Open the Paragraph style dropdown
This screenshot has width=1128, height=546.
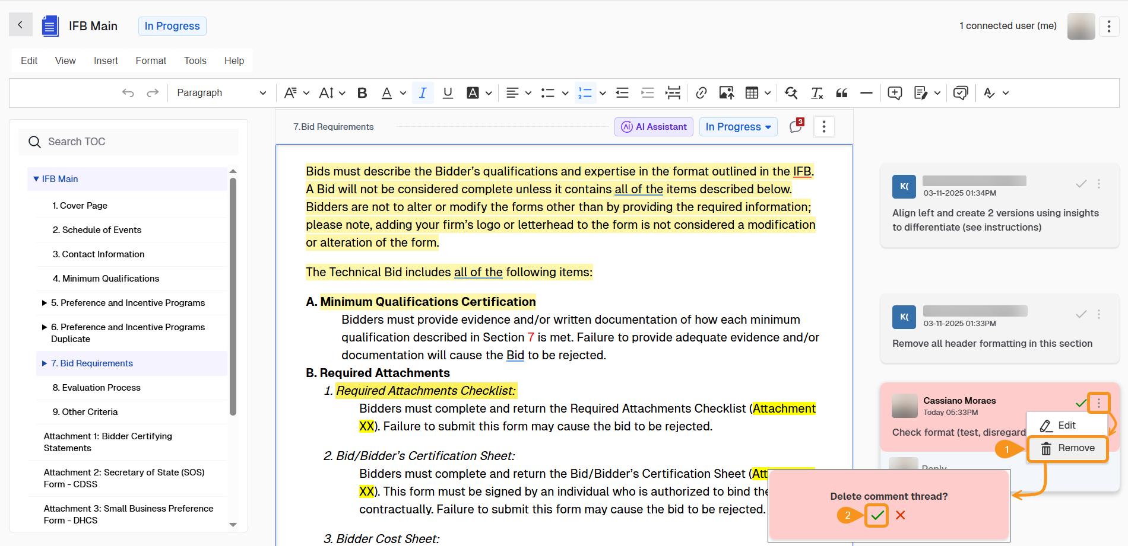[221, 93]
